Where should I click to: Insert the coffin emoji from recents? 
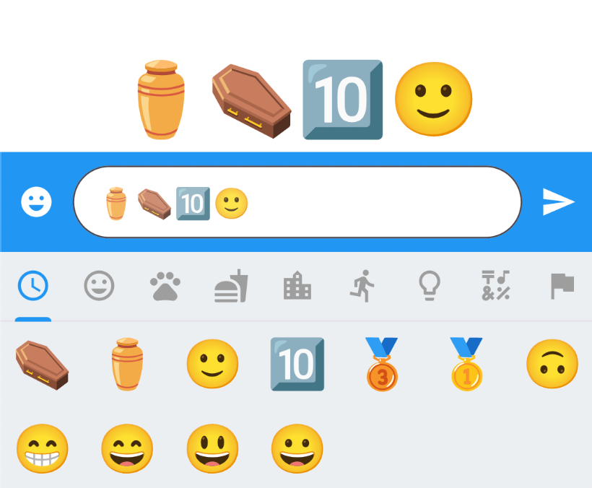(43, 365)
